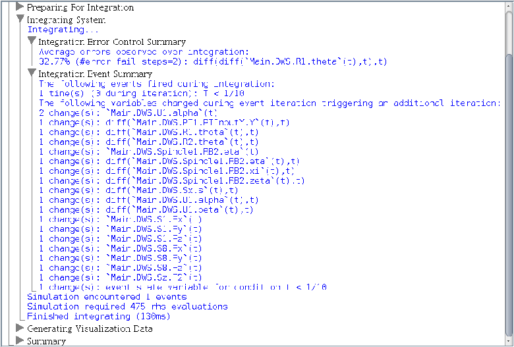Image resolution: width=514 pixels, height=347 pixels.
Task: Click 'Simulation encountered 1 events' text
Action: [x=107, y=297]
